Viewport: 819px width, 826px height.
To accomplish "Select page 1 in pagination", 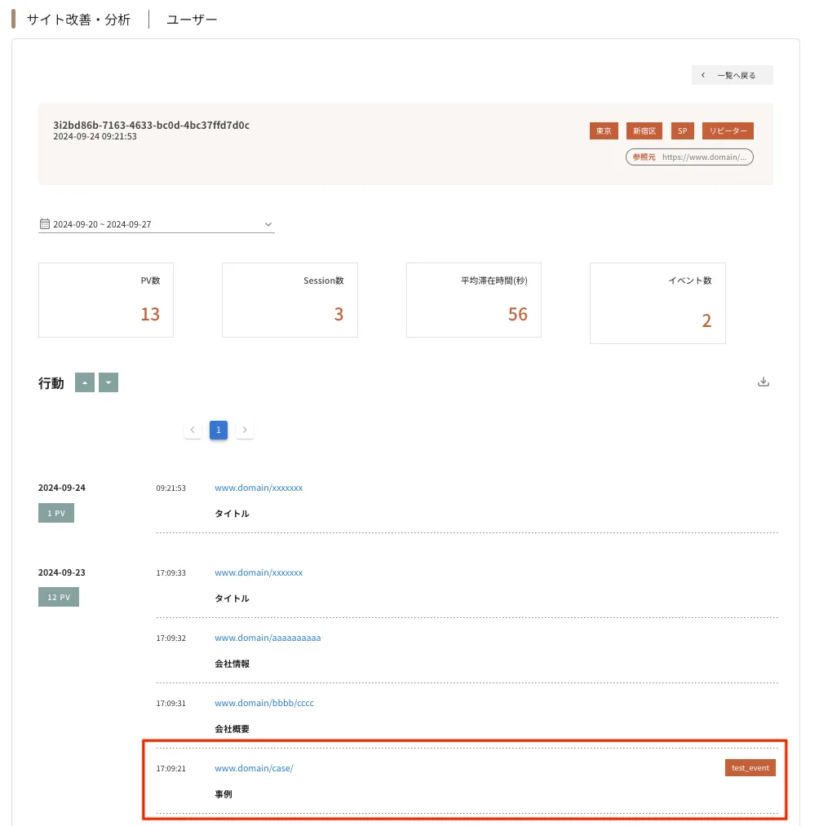I will (x=219, y=430).
